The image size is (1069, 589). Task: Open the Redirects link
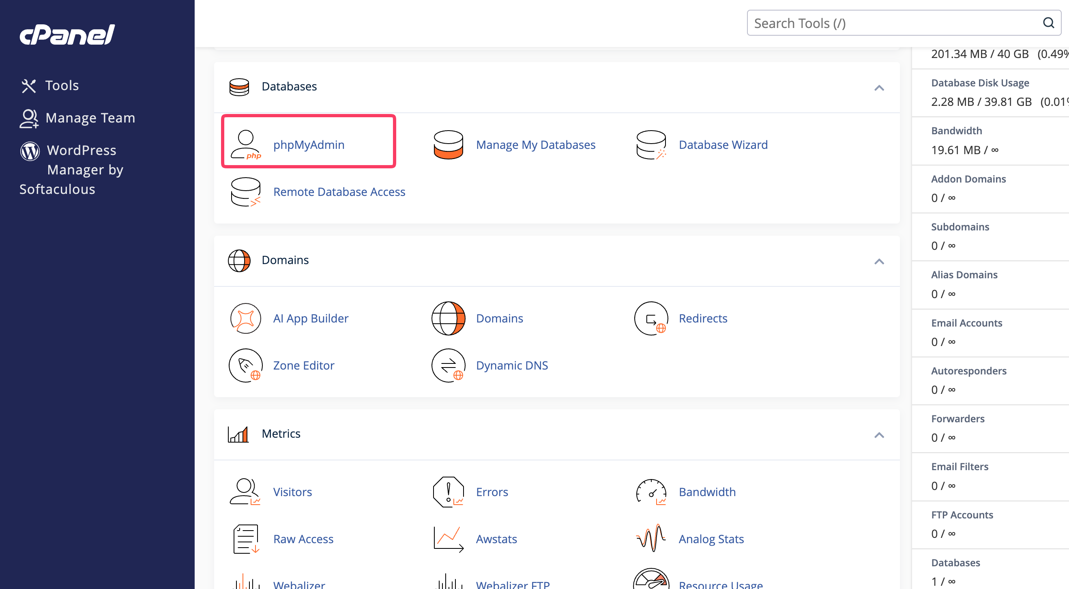703,318
